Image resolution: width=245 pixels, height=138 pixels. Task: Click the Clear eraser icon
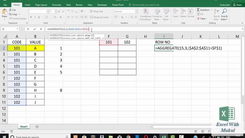(x=198, y=19)
